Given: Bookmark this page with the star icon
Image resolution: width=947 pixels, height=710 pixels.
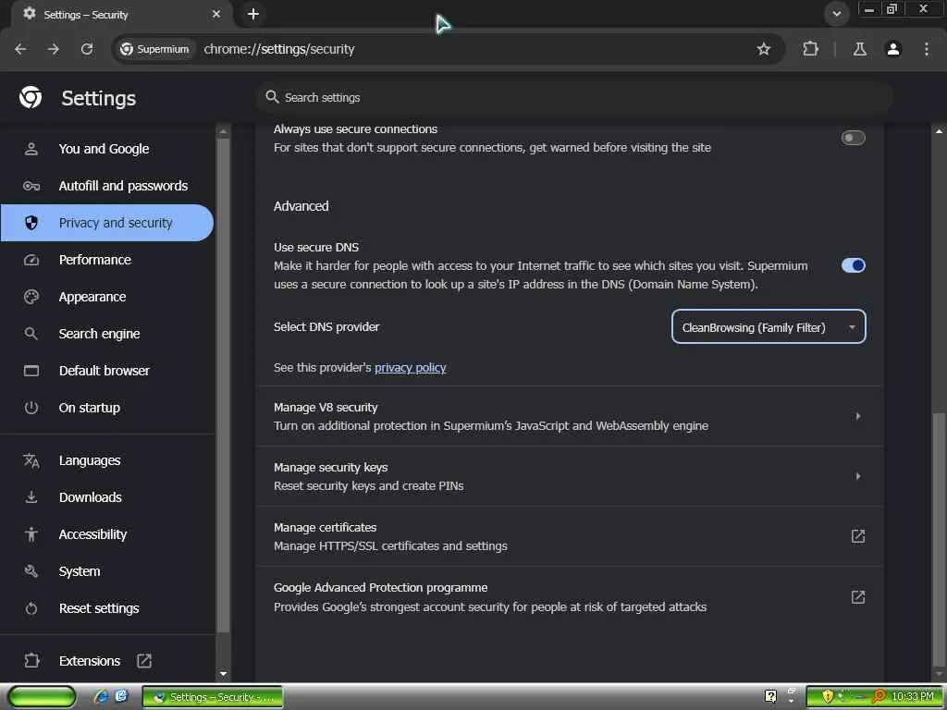Looking at the screenshot, I should 763,49.
